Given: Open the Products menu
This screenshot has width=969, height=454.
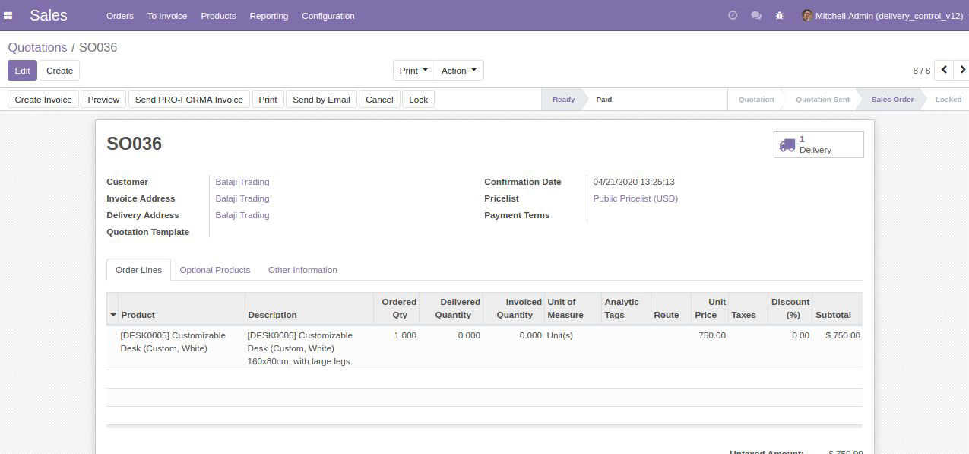Looking at the screenshot, I should pyautogui.click(x=218, y=16).
